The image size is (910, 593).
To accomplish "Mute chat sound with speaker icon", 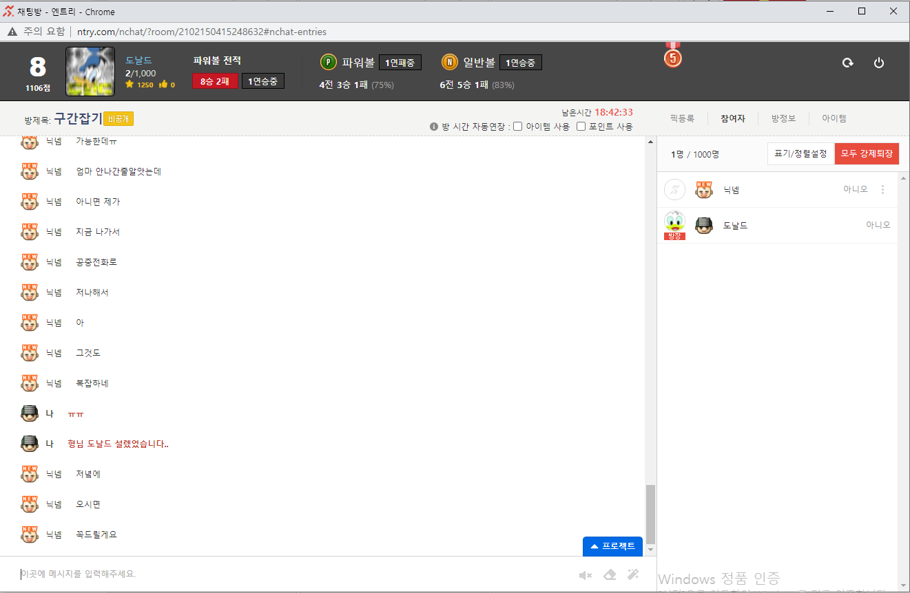I will 586,575.
